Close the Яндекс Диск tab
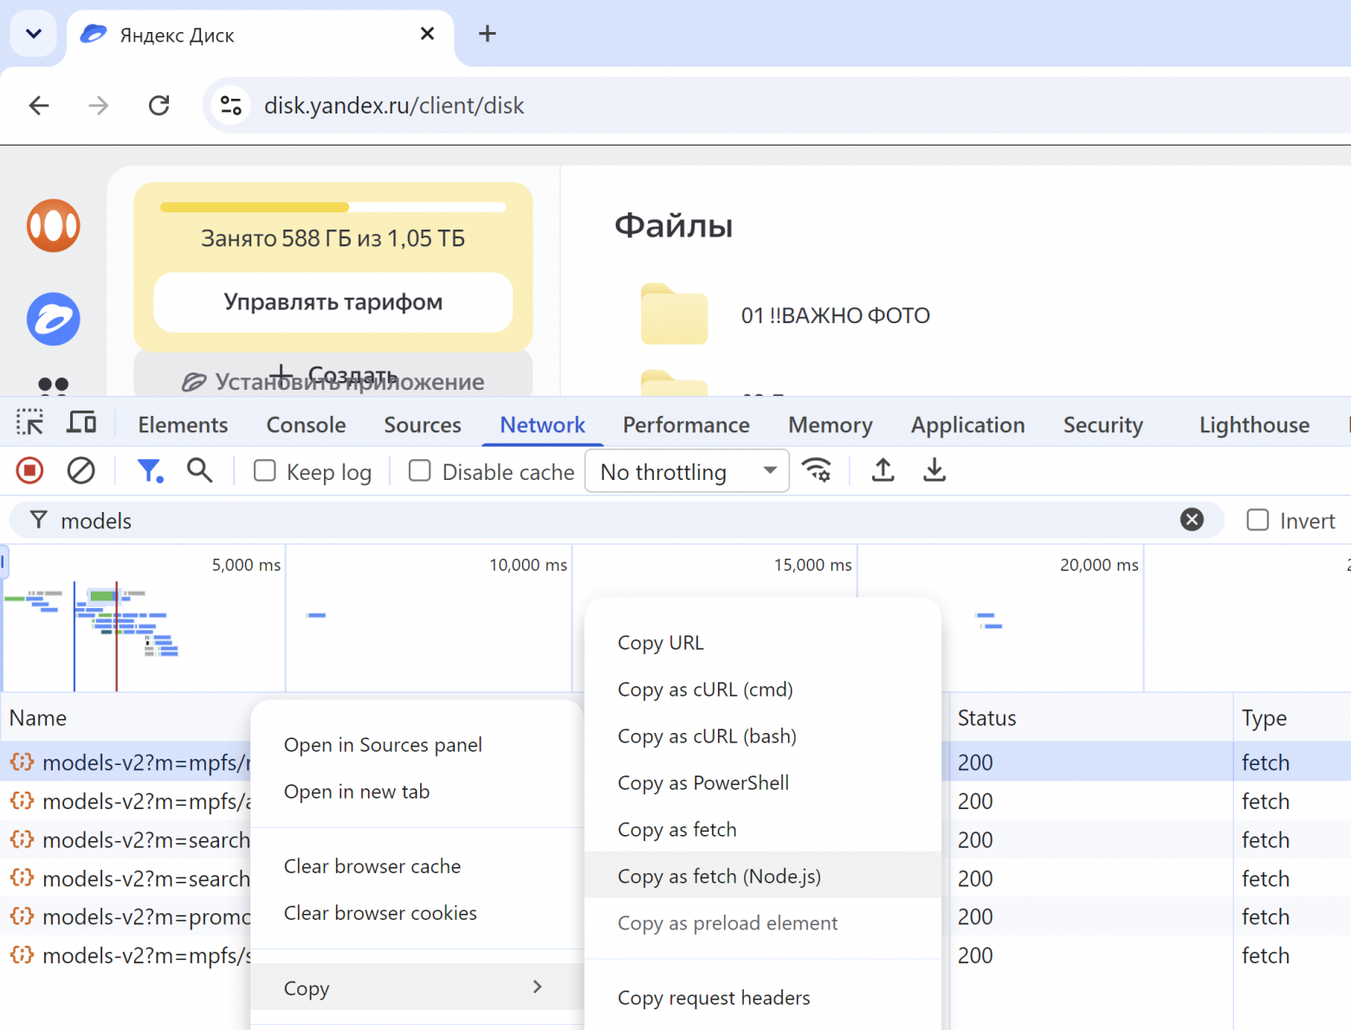Viewport: 1351px width, 1030px height. (x=427, y=34)
